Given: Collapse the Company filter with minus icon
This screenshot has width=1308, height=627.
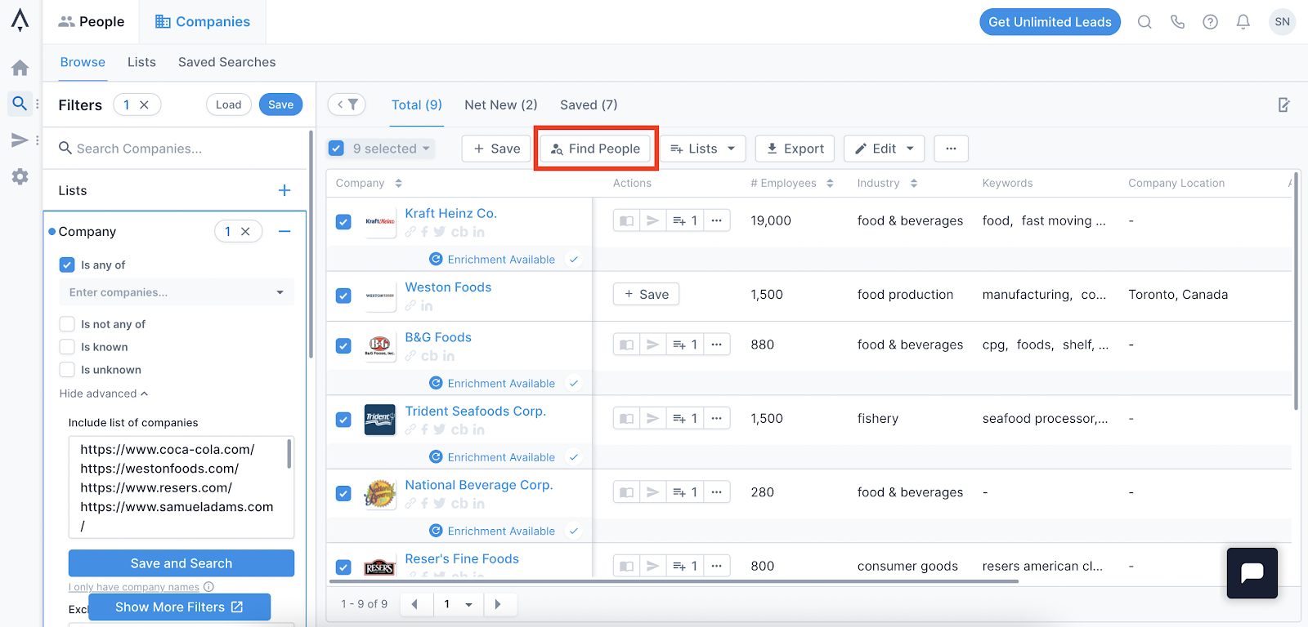Looking at the screenshot, I should point(284,231).
